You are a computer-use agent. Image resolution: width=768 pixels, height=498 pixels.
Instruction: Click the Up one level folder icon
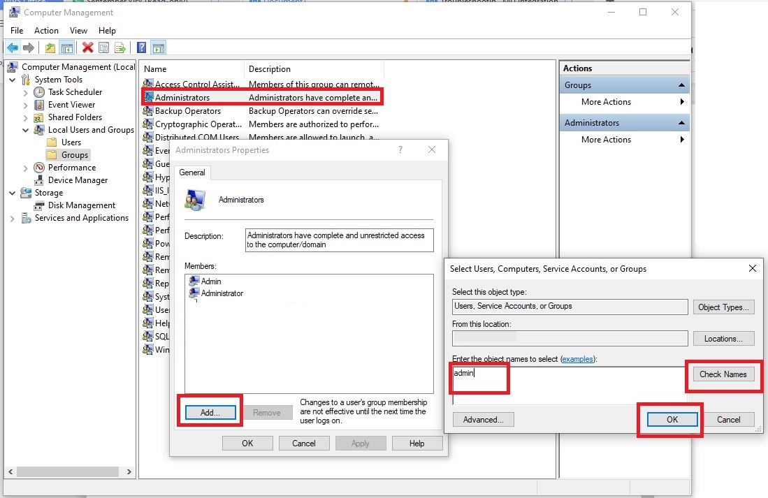tap(50, 47)
